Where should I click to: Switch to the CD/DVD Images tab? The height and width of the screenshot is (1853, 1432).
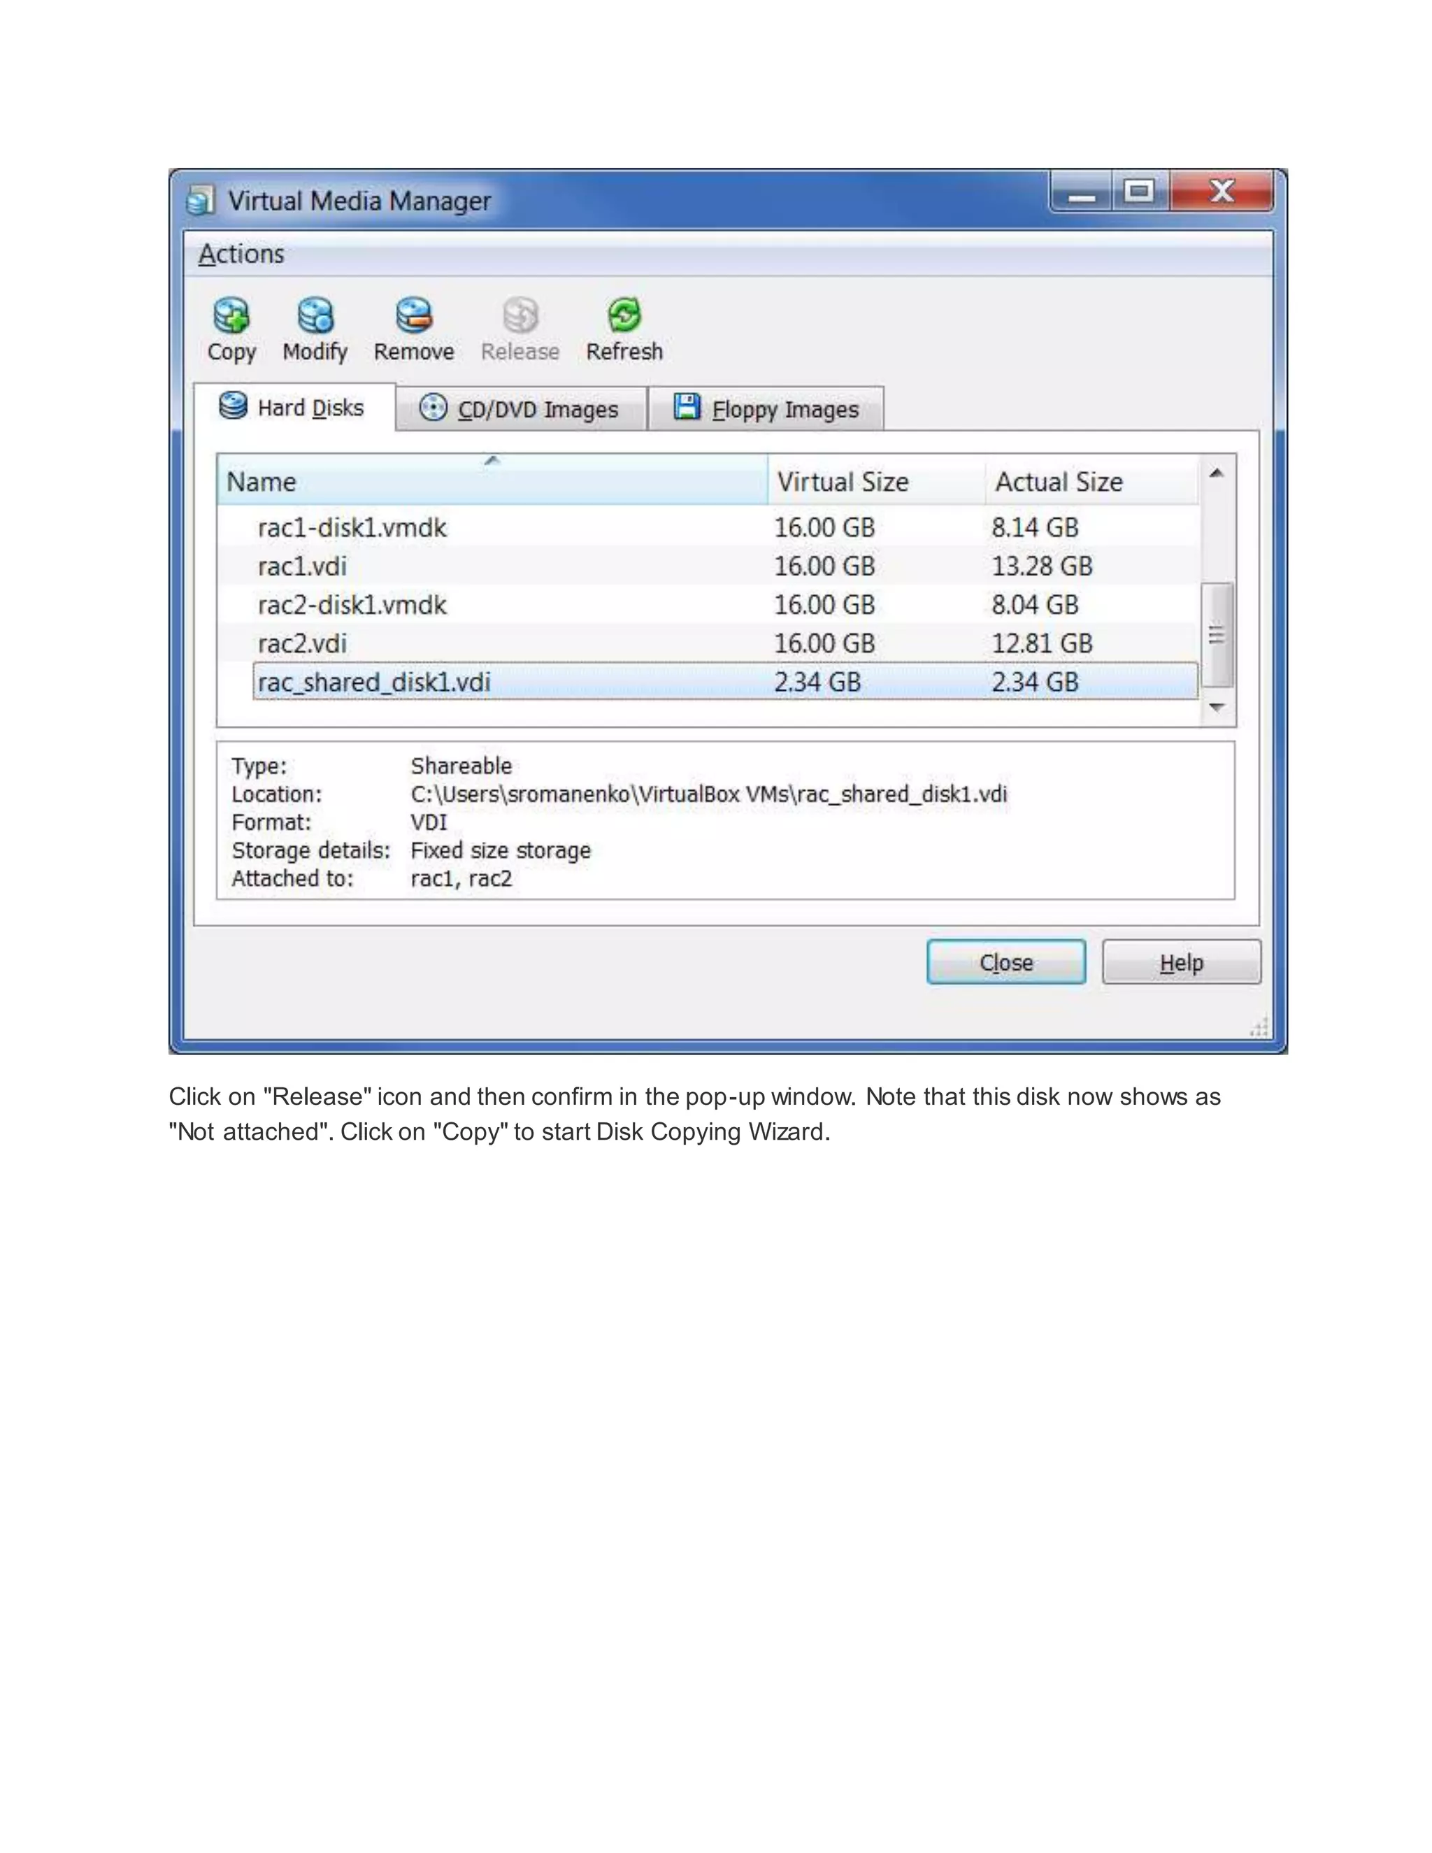pyautogui.click(x=521, y=409)
